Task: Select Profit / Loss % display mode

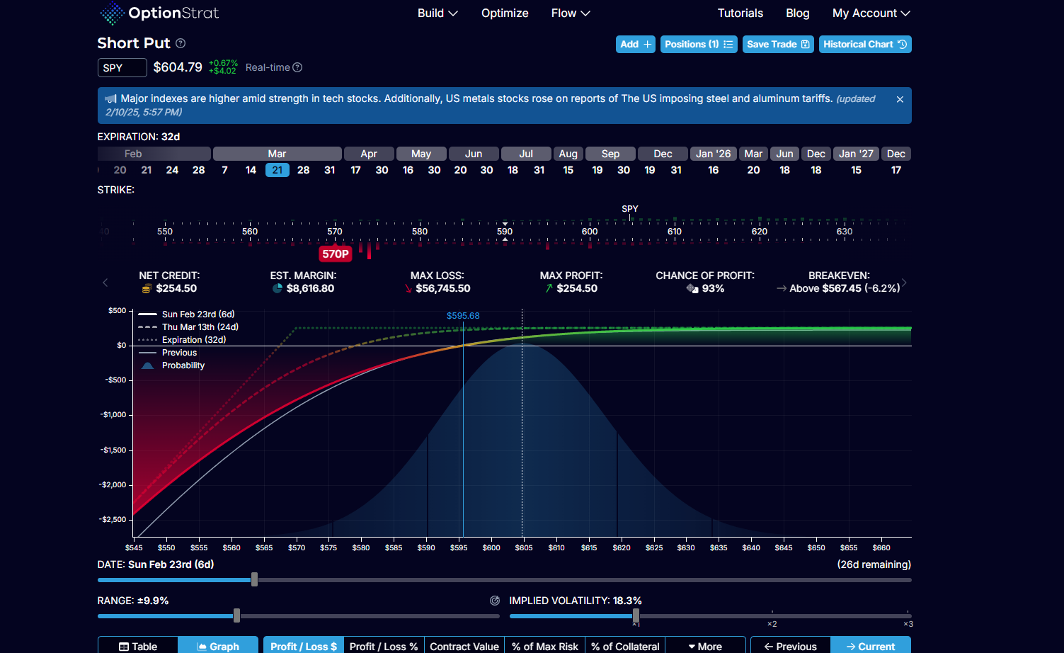Action: coord(383,646)
